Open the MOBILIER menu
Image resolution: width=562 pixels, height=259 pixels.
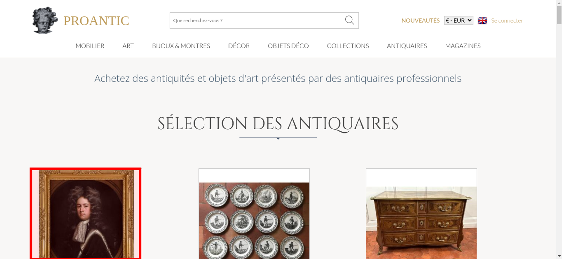[90, 46]
